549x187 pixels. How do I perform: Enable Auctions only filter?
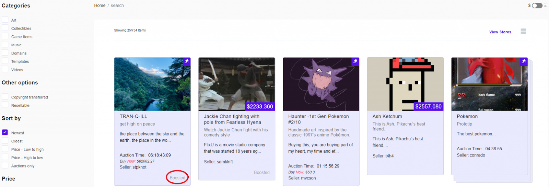pos(5,165)
